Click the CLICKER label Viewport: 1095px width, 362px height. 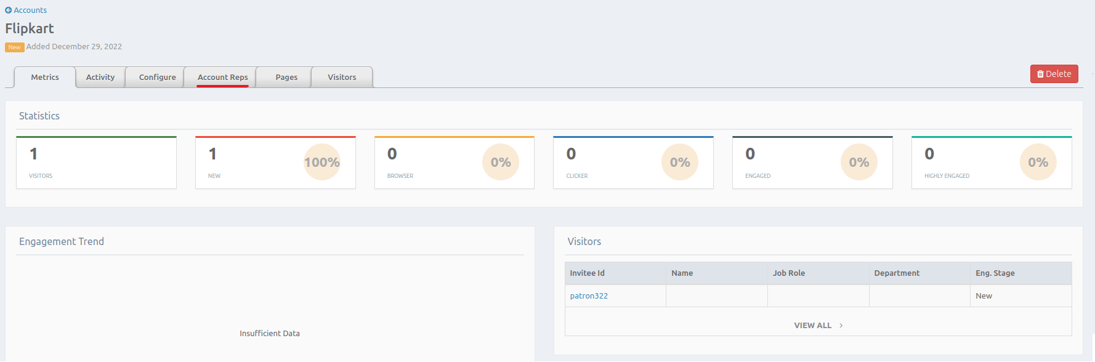click(577, 176)
